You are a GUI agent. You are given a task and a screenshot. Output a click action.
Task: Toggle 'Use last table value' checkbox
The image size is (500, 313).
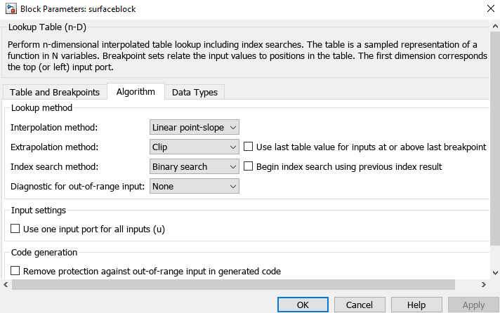pos(248,147)
